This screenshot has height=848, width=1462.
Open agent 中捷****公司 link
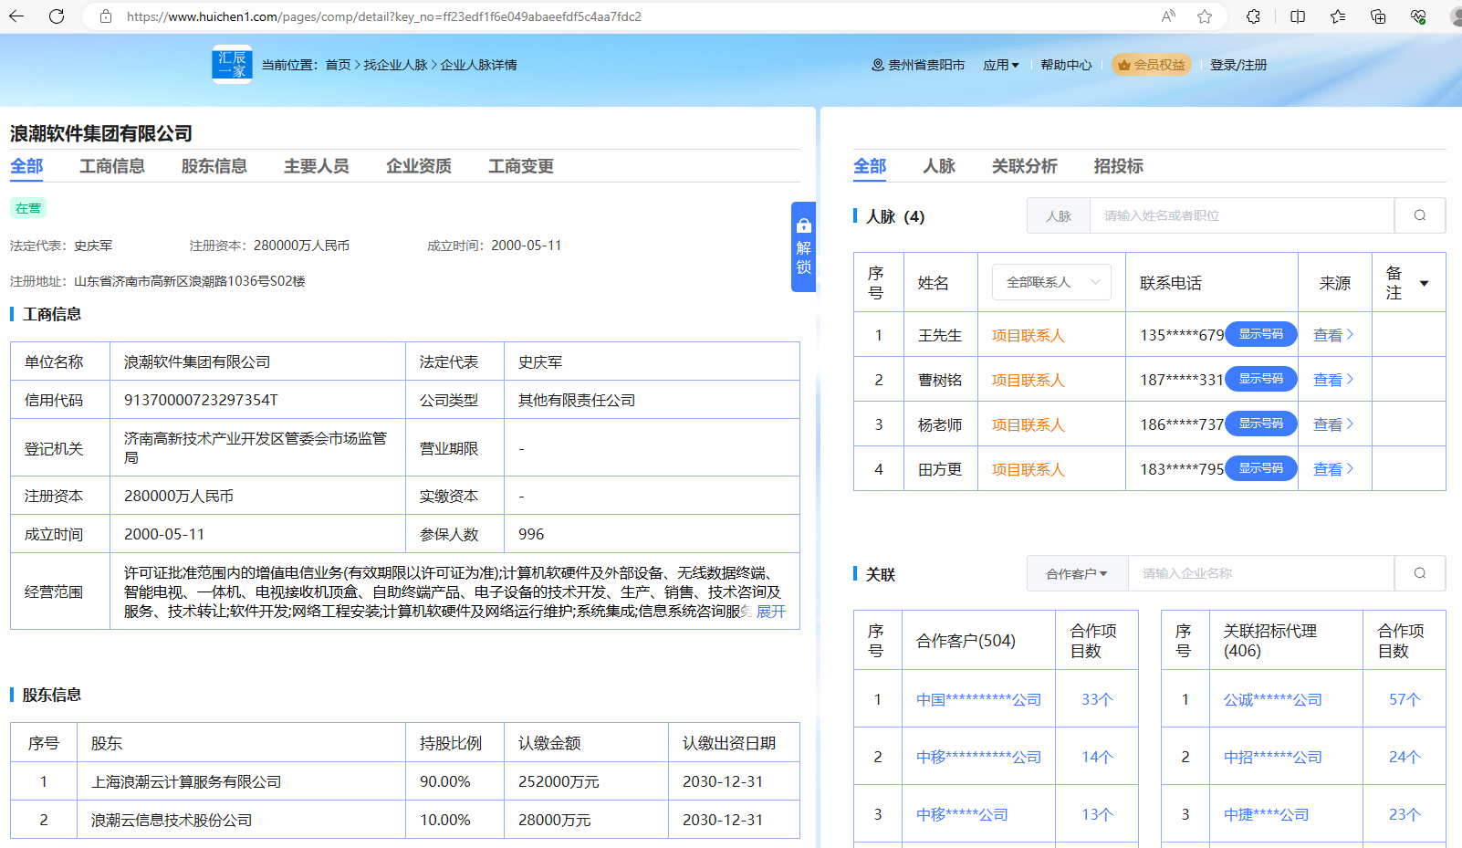click(x=1266, y=814)
